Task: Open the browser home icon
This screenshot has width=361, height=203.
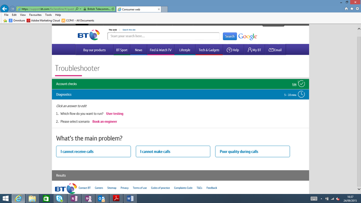Action: pyautogui.click(x=346, y=9)
